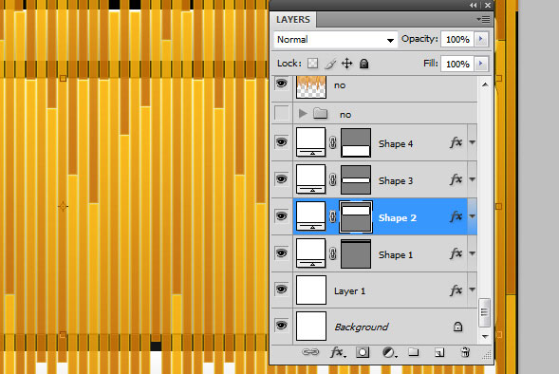Create a new layer icon
The width and height of the screenshot is (559, 374).
[439, 352]
